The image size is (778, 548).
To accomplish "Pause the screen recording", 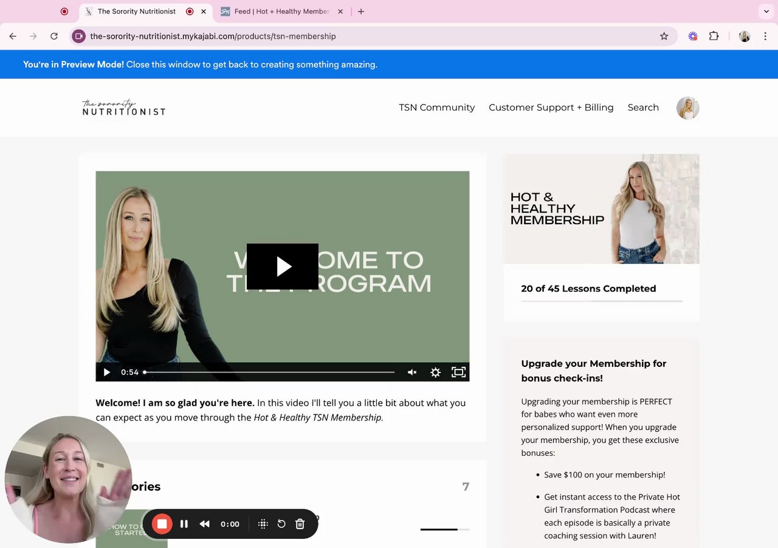I will [x=184, y=524].
